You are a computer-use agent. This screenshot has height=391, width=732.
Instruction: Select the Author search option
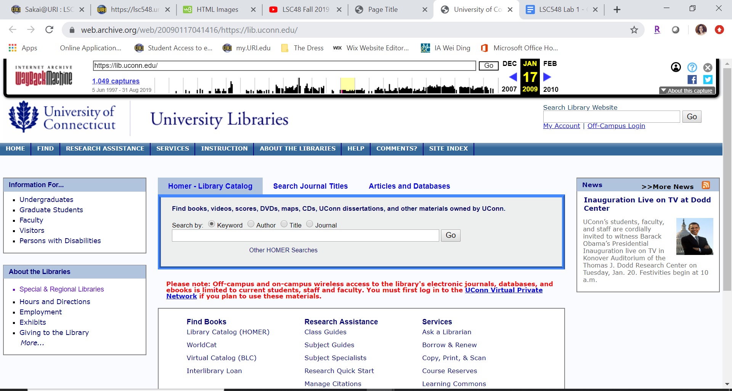(x=251, y=224)
